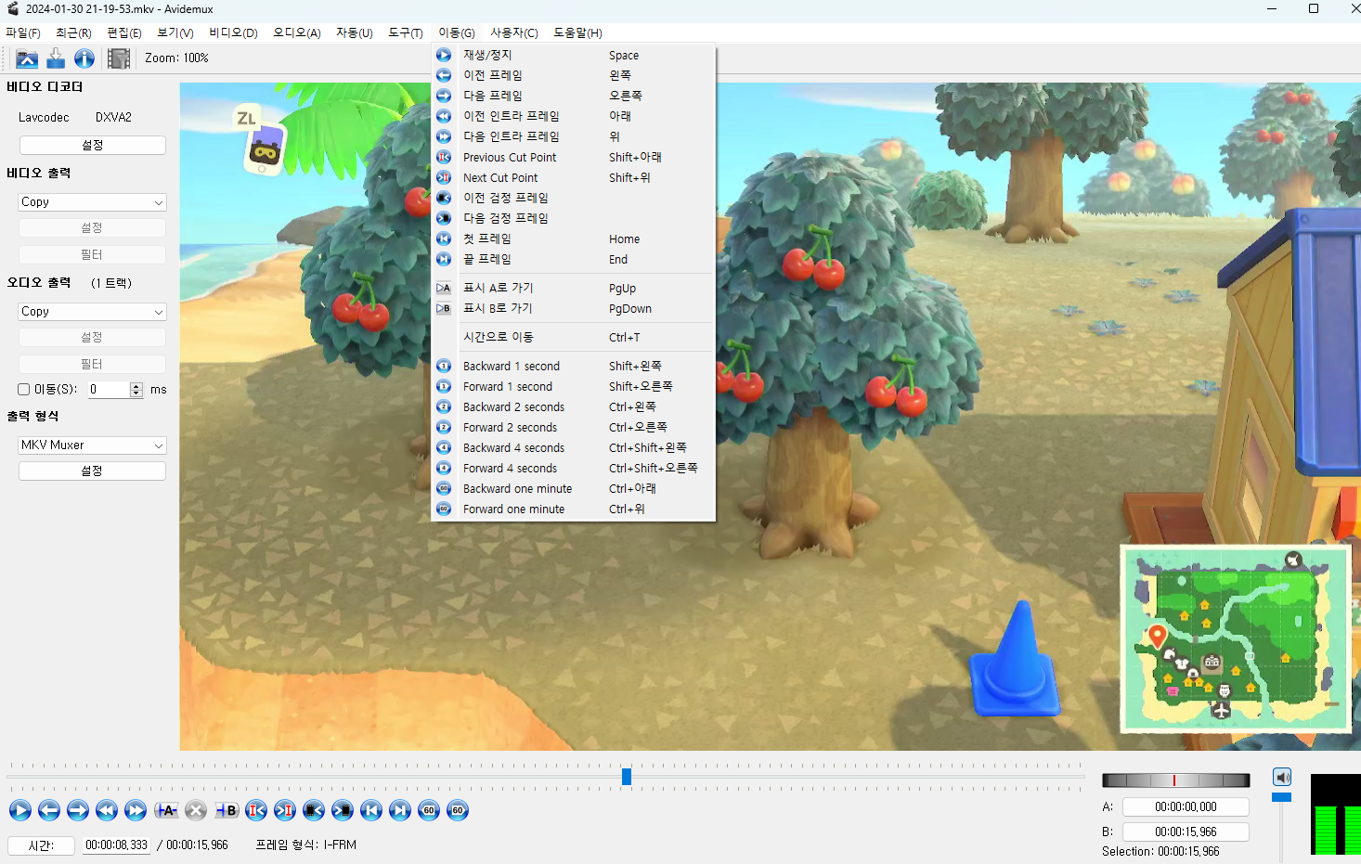Click backward 60 seconds button

pos(429,810)
